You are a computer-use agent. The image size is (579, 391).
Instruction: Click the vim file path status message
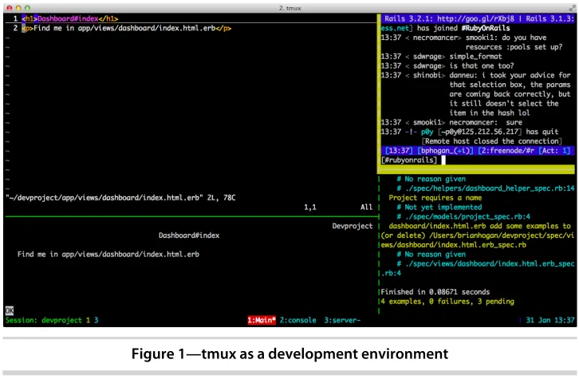pyautogui.click(x=120, y=198)
